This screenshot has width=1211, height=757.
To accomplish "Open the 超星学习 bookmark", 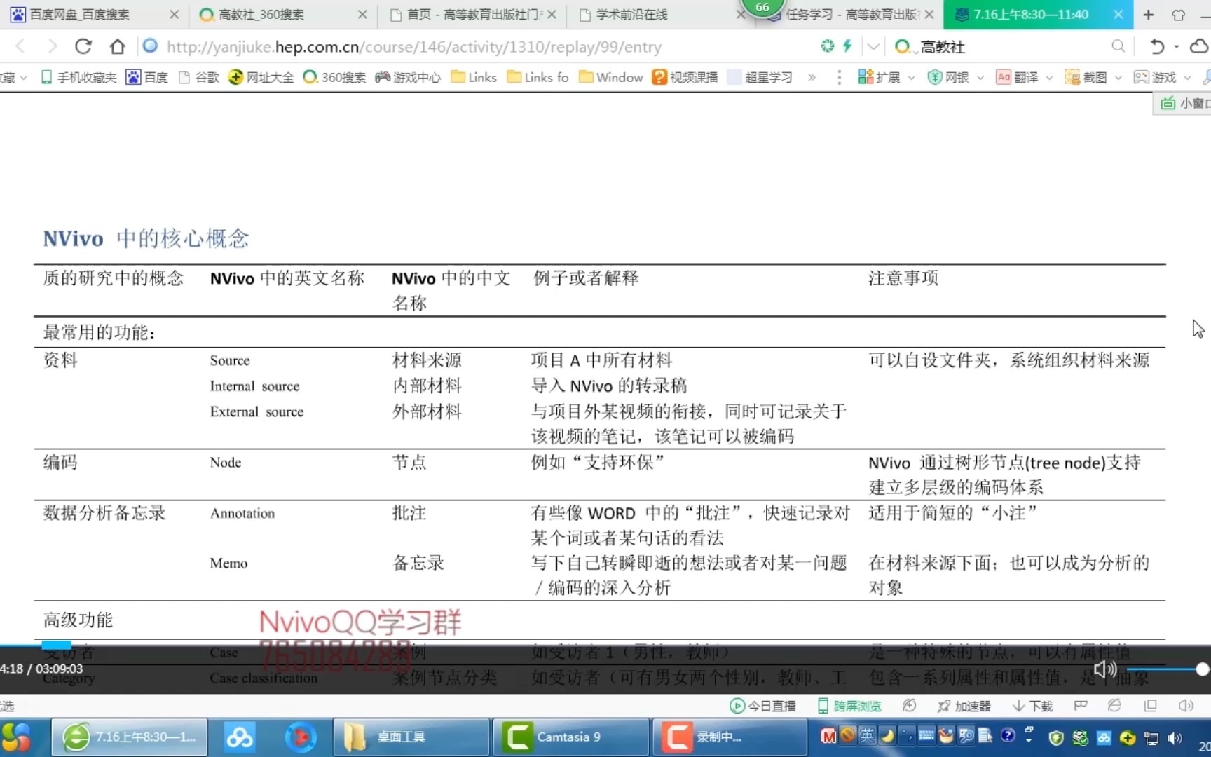I will pos(760,77).
